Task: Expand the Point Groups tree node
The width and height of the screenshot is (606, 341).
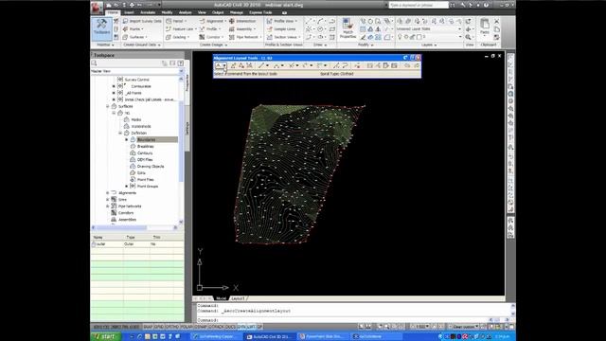Action: click(x=126, y=187)
